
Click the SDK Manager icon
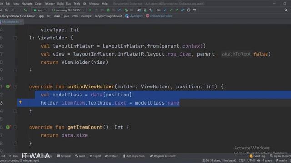coord(151,10)
